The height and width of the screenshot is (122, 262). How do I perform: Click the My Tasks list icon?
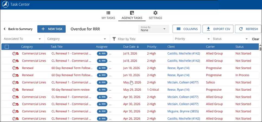coord(108,13)
